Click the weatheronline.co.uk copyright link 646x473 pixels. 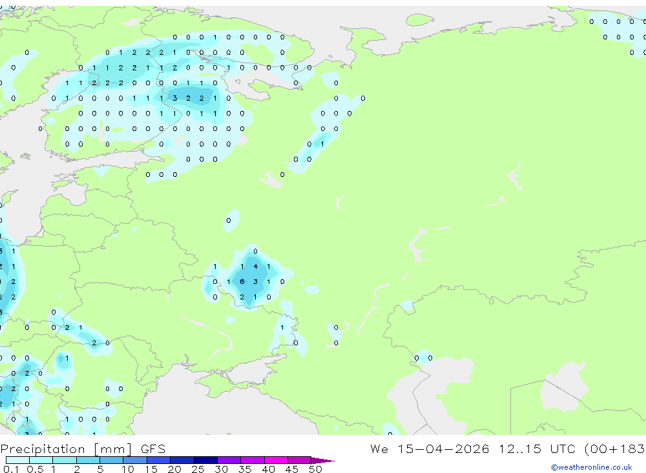tap(592, 467)
